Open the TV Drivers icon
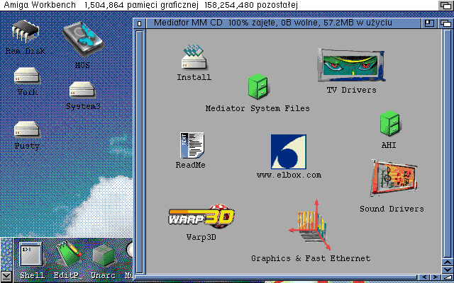 click(351, 65)
